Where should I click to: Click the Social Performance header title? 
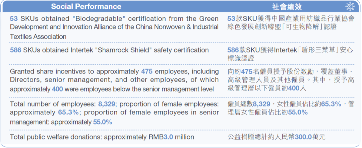(x=86, y=6)
